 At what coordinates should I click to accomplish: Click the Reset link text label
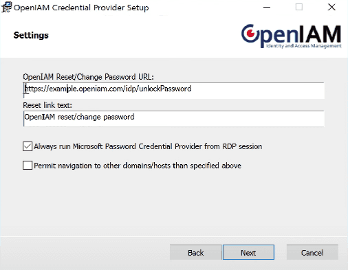tap(47, 105)
